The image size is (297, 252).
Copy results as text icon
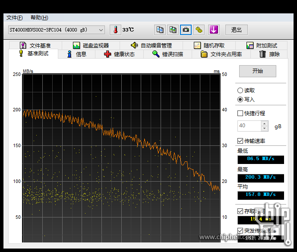pos(160,30)
